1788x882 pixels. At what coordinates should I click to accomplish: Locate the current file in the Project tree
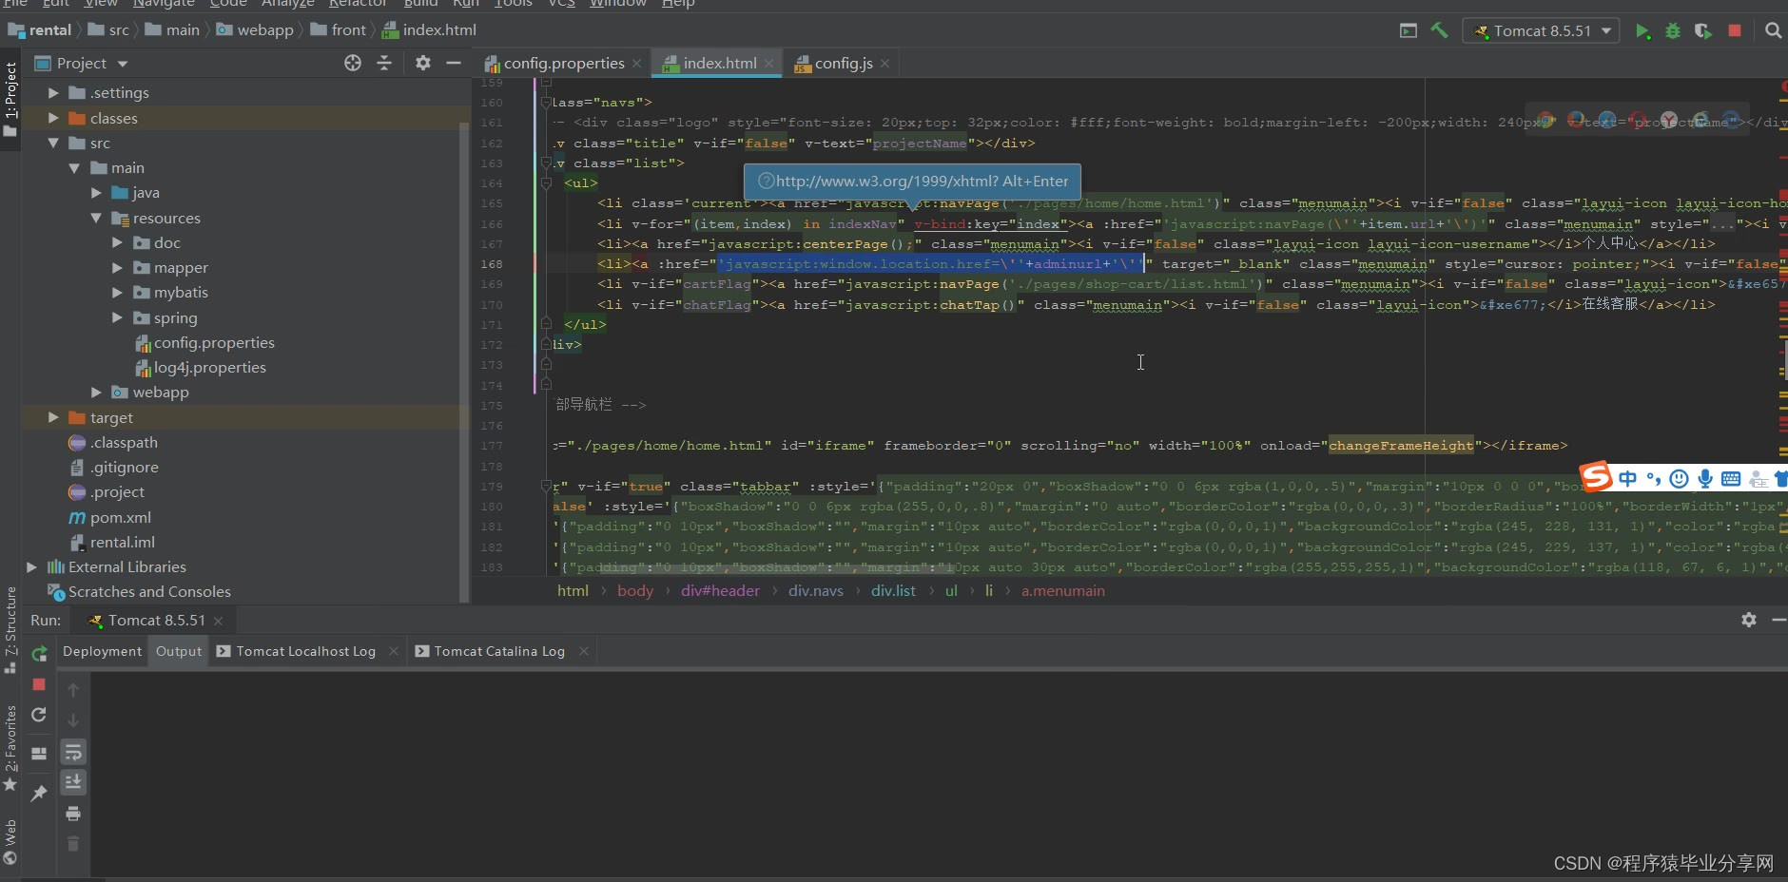353,63
